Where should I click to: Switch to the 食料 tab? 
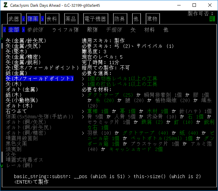52,19
